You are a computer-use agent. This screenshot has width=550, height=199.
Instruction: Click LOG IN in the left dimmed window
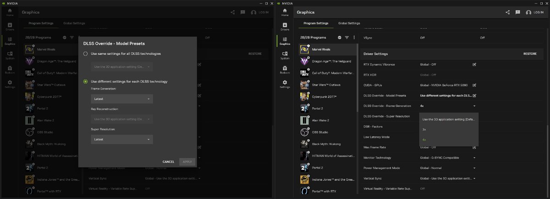click(263, 12)
